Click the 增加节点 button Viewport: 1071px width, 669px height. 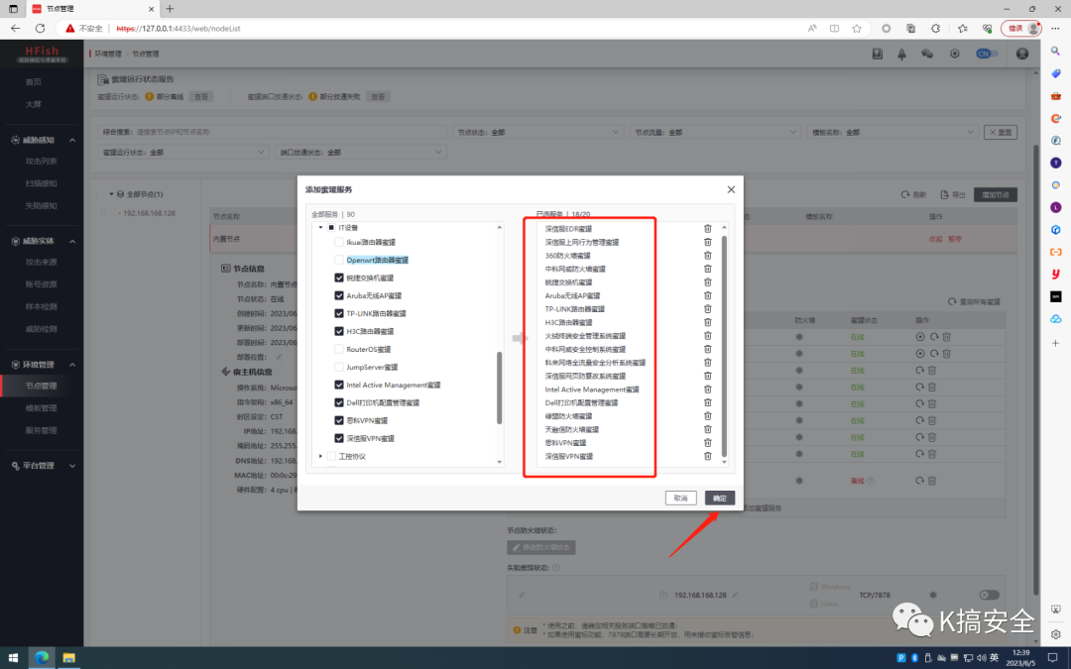pos(996,194)
